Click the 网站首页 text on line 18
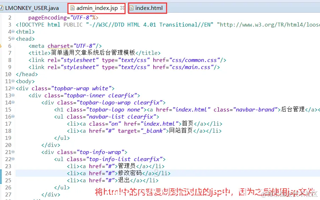This screenshot has width=320, height=200. (x=181, y=131)
